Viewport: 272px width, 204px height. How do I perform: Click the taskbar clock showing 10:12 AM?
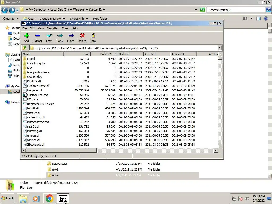tap(258, 198)
